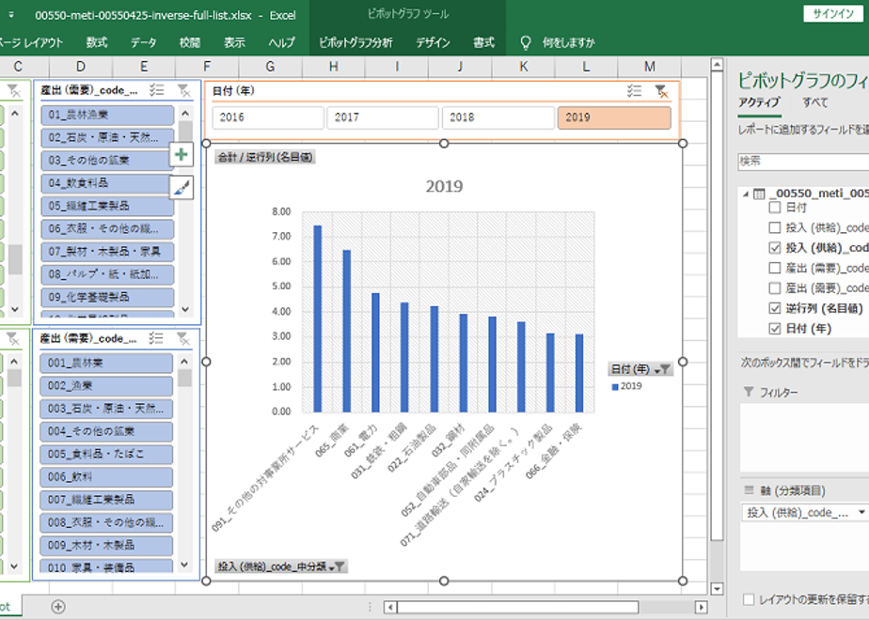Image resolution: width=869 pixels, height=620 pixels.
Task: Click the lightbulb tell-me icon
Action: click(x=526, y=42)
